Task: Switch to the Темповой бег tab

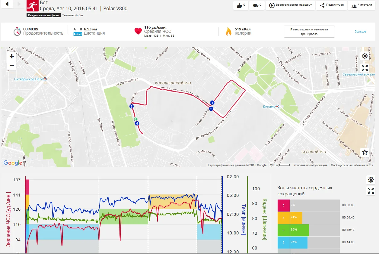Action: pos(73,15)
